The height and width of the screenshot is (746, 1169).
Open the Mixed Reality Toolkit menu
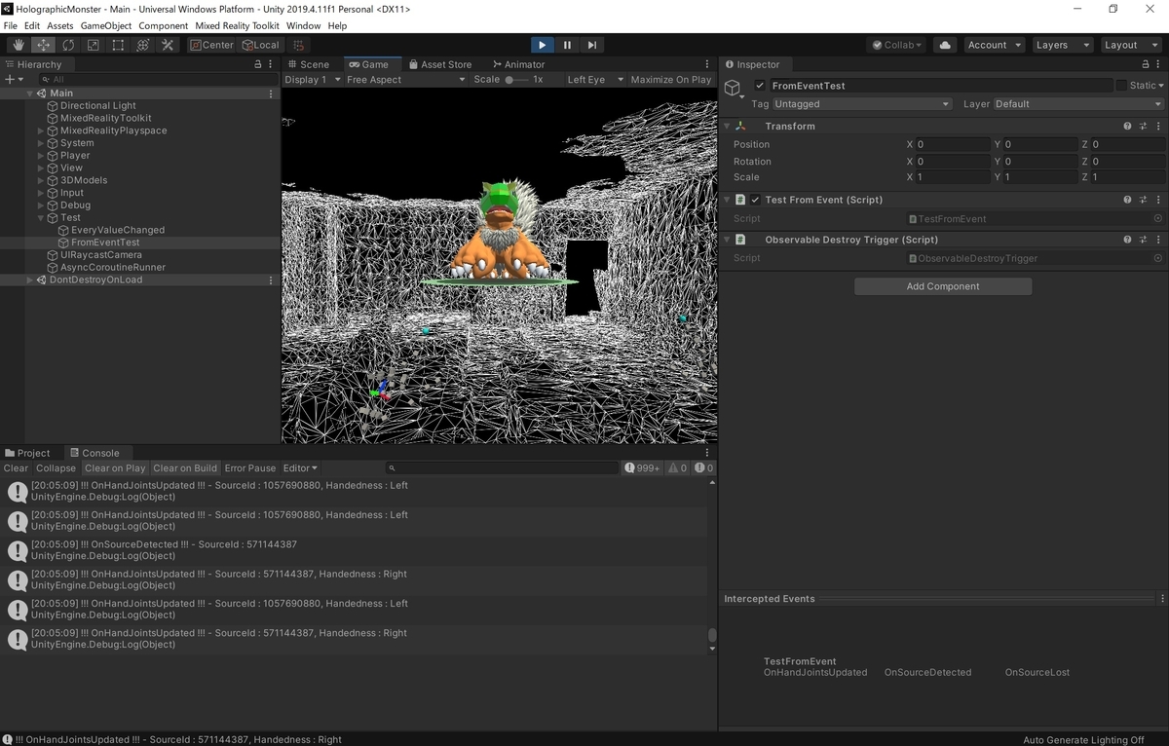click(237, 25)
